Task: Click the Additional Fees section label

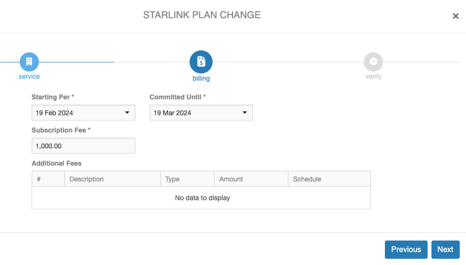Action: [57, 163]
